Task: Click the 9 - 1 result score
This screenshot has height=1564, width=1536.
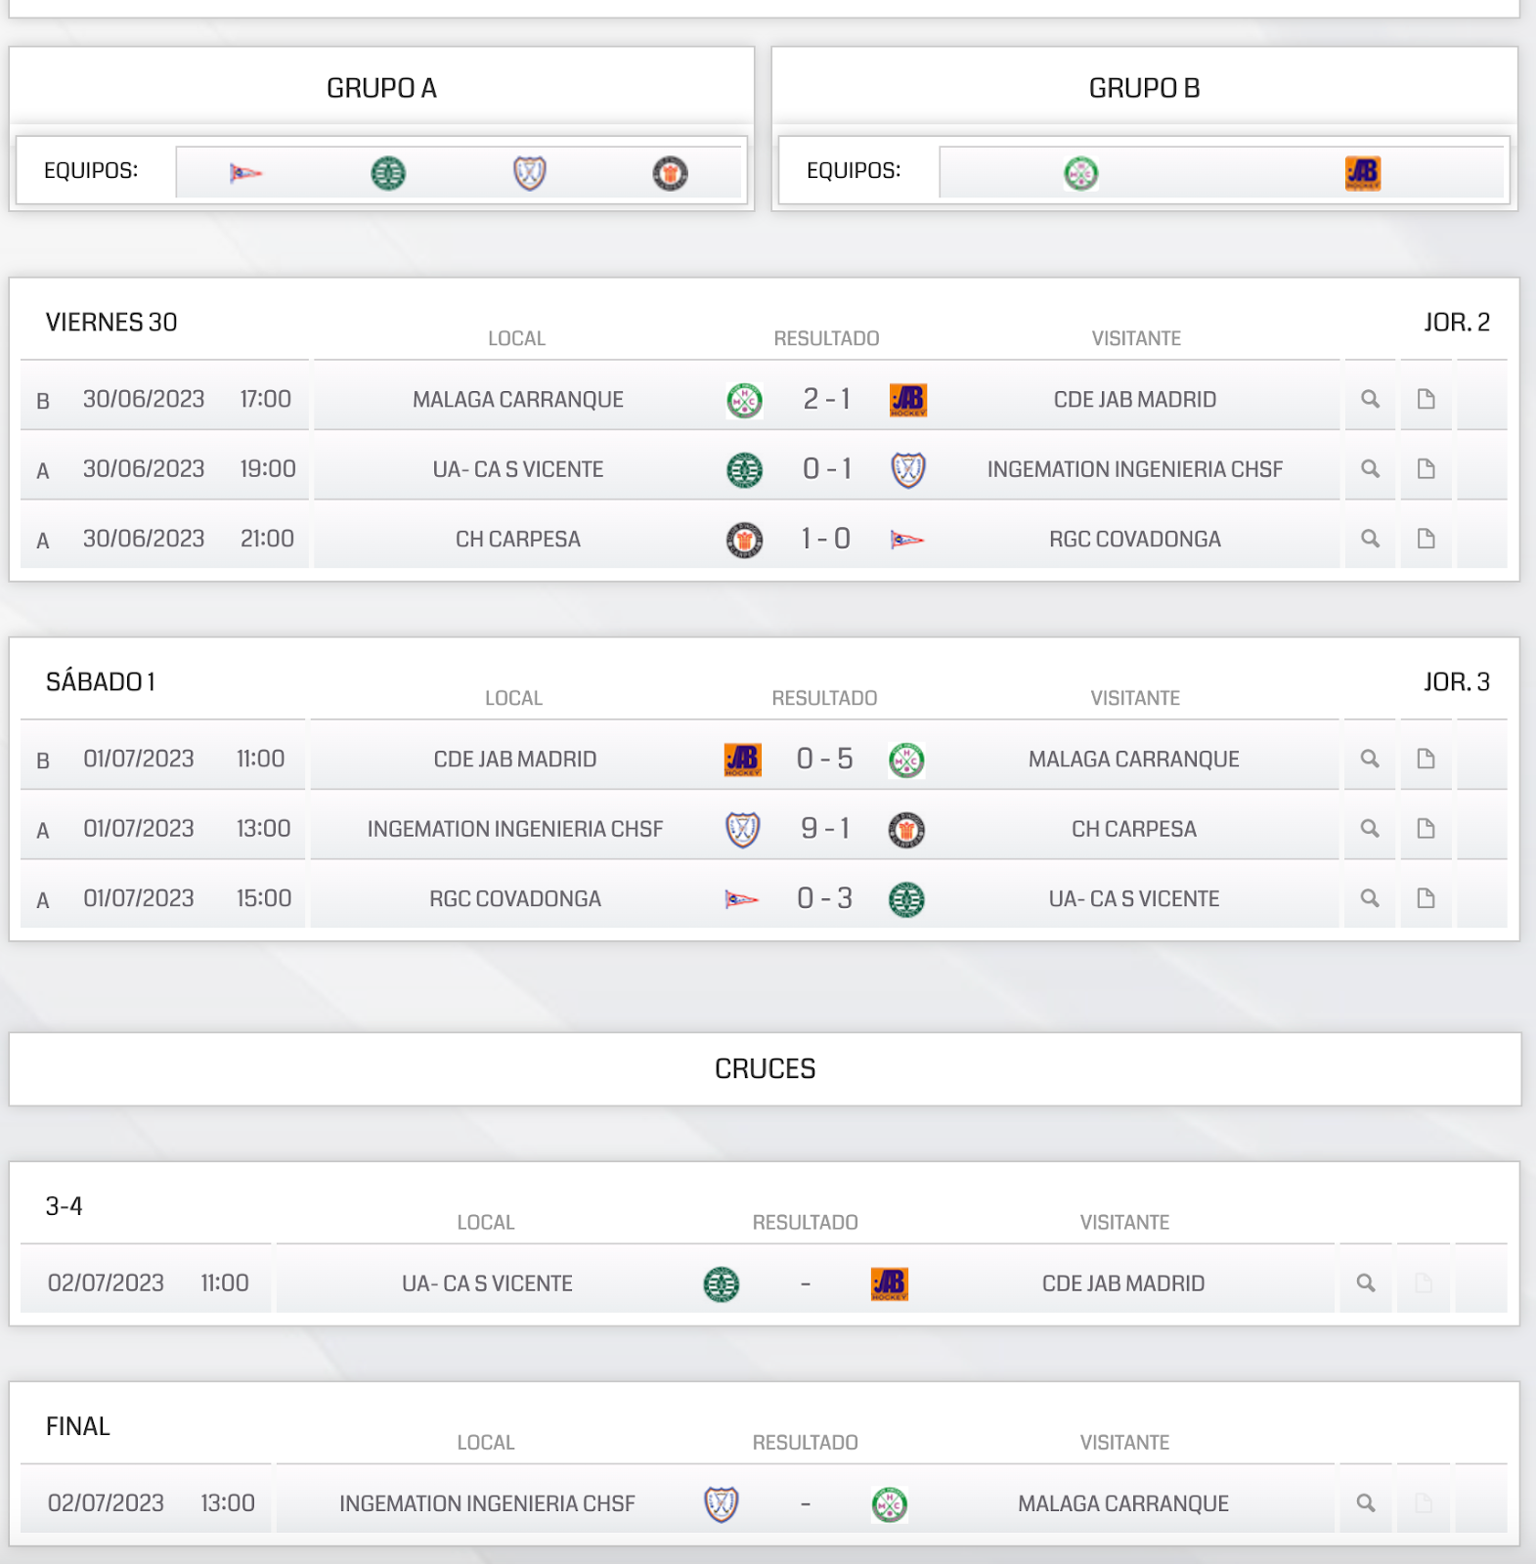Action: [825, 829]
